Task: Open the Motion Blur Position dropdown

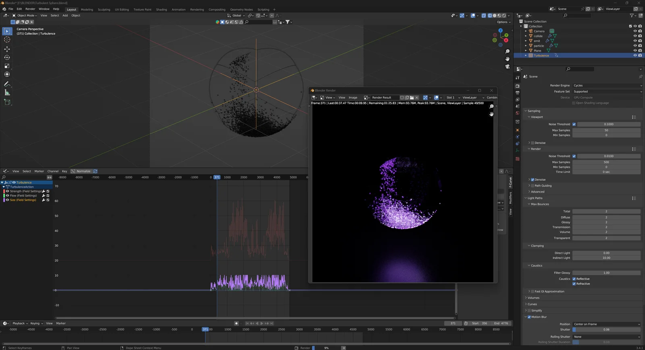Action: tap(606, 324)
